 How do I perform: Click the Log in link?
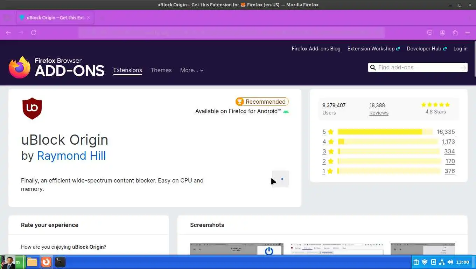(x=461, y=49)
